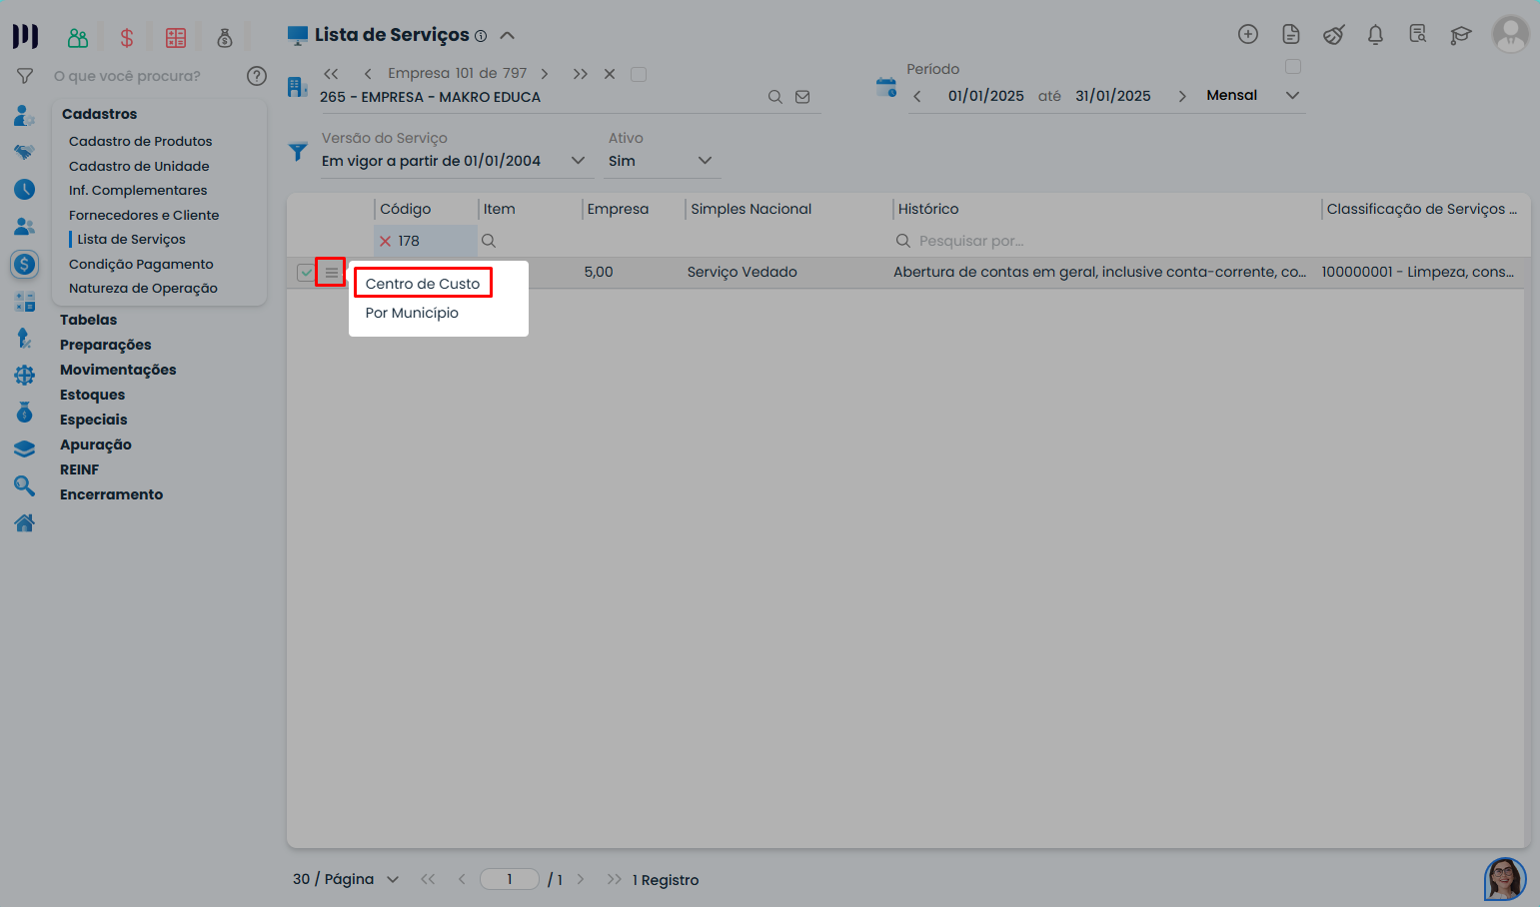Click the company search magnifier icon
1540x907 pixels.
[774, 97]
